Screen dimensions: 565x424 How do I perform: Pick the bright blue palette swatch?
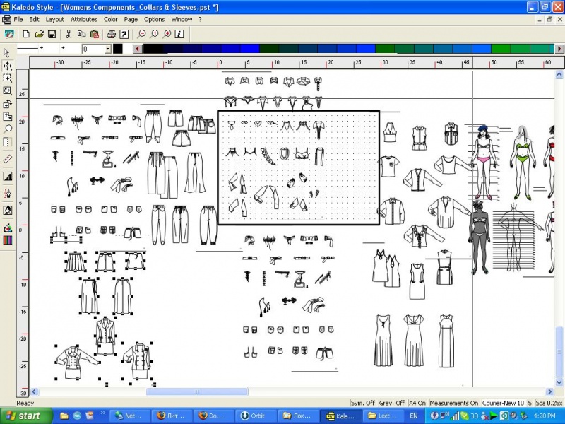point(365,49)
